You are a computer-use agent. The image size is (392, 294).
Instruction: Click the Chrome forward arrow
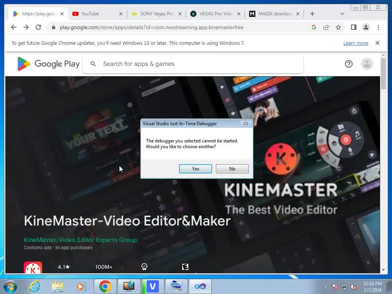tap(26, 27)
